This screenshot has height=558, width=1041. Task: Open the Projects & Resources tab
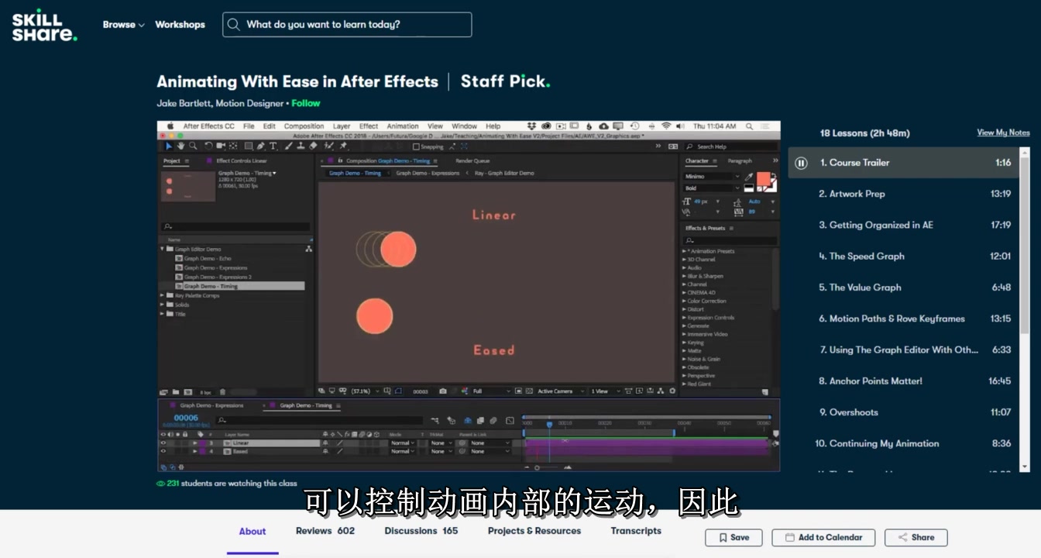click(534, 531)
